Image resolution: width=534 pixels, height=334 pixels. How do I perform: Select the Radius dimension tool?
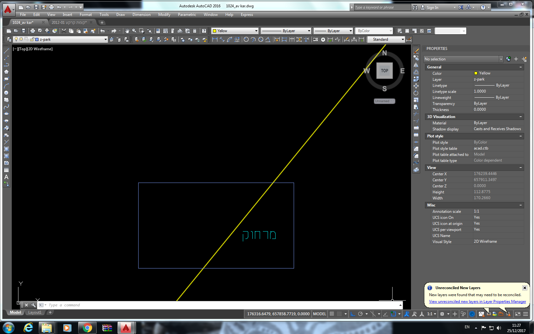(246, 39)
